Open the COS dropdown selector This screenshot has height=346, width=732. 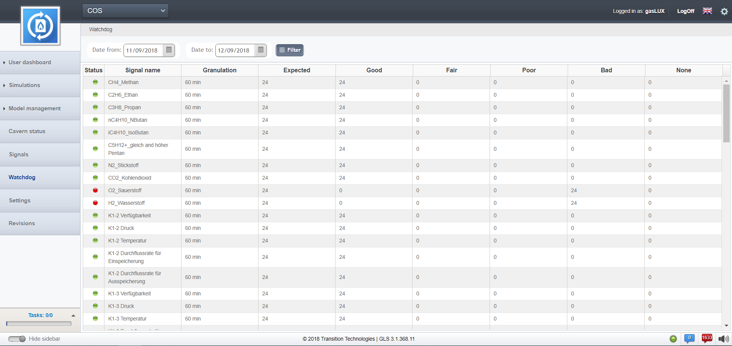pos(125,11)
